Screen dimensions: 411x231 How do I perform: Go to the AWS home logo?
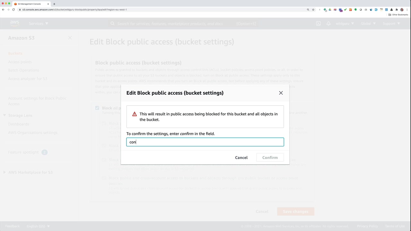click(14, 23)
